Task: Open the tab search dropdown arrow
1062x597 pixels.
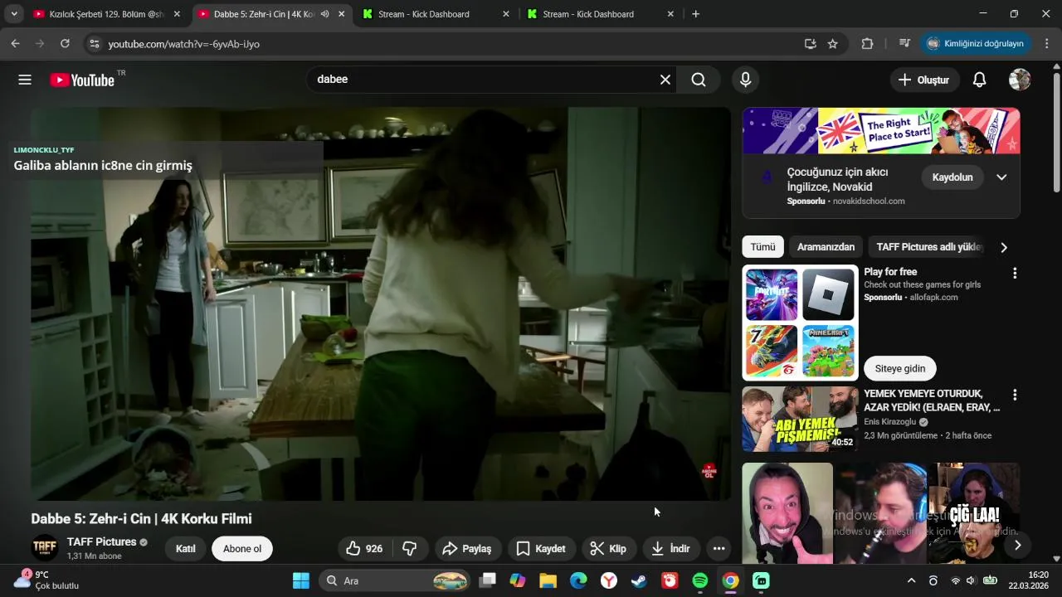Action: coord(14,14)
